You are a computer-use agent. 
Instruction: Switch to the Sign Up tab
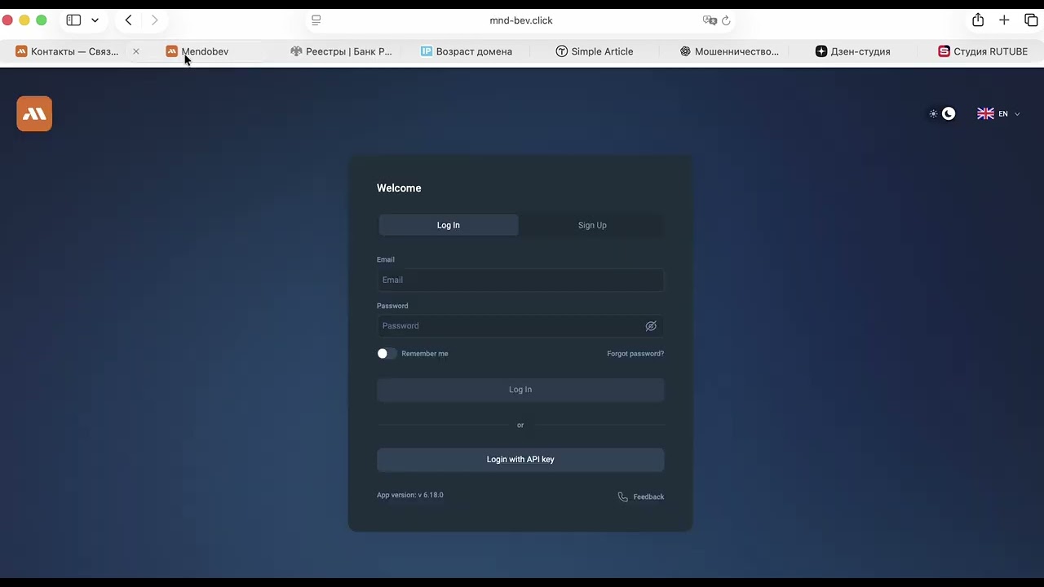click(592, 225)
